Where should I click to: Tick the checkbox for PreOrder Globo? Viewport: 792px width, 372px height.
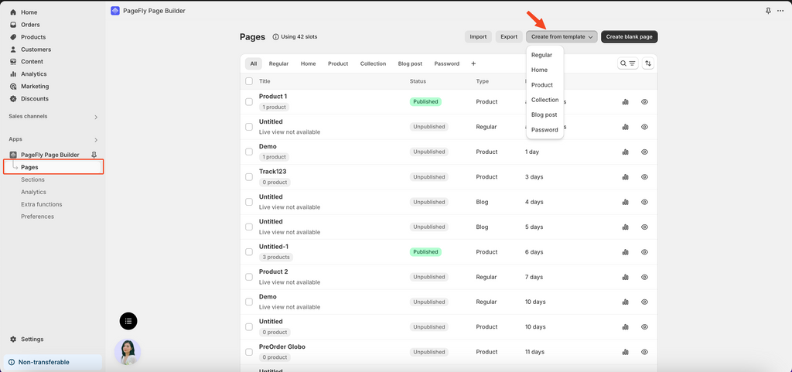pyautogui.click(x=249, y=352)
